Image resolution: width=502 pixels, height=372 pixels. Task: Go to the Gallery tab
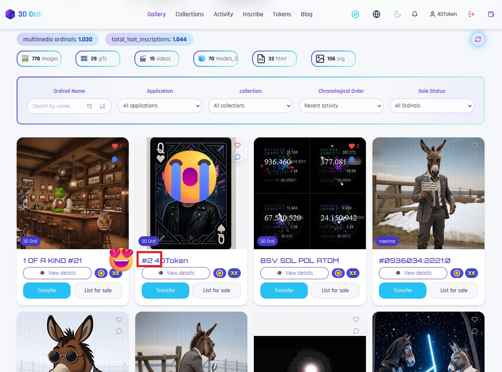click(157, 14)
